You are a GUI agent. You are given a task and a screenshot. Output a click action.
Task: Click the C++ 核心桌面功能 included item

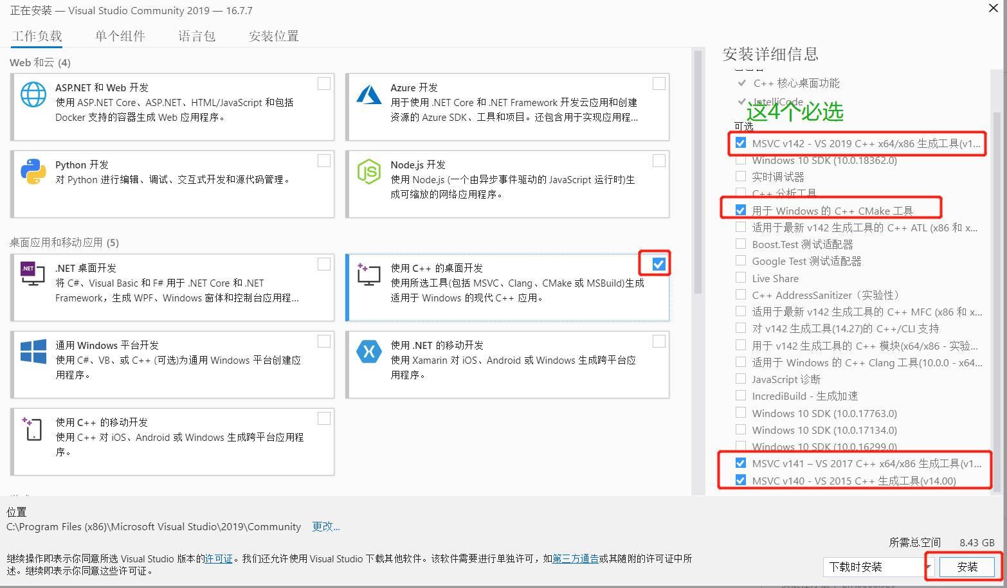(796, 83)
